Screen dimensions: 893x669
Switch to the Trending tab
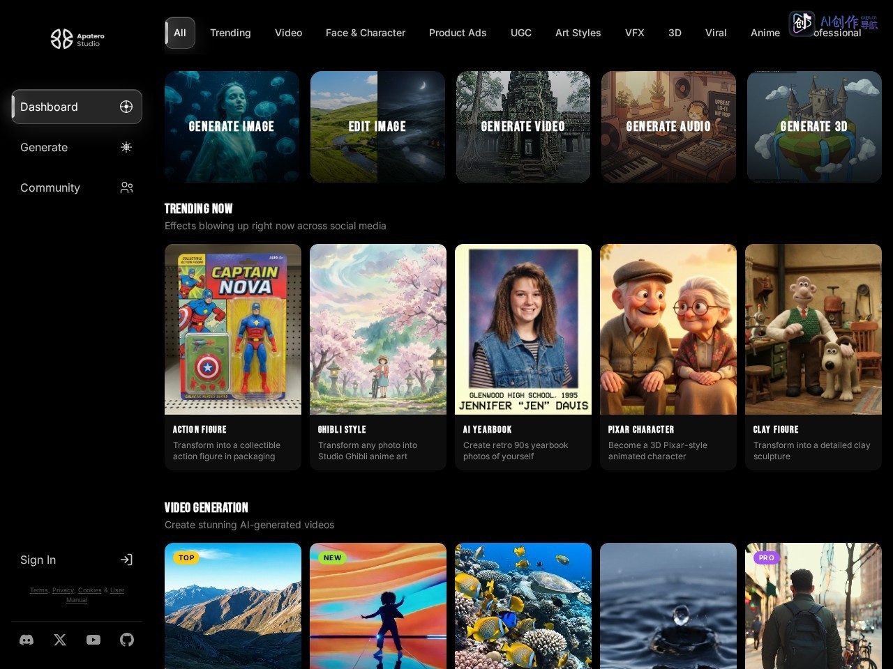[x=230, y=33]
